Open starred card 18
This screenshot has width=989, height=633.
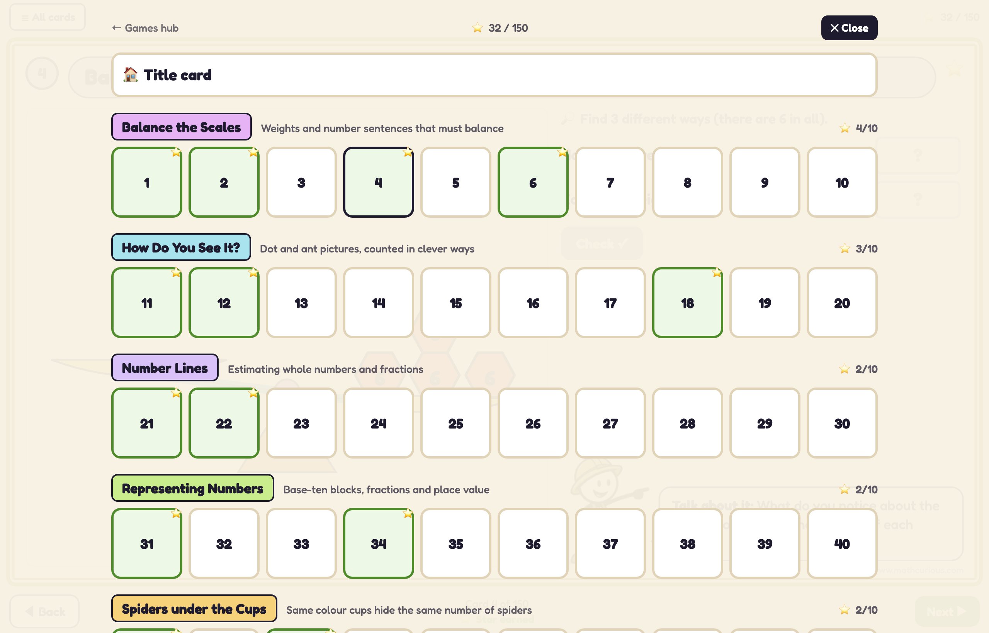(687, 303)
